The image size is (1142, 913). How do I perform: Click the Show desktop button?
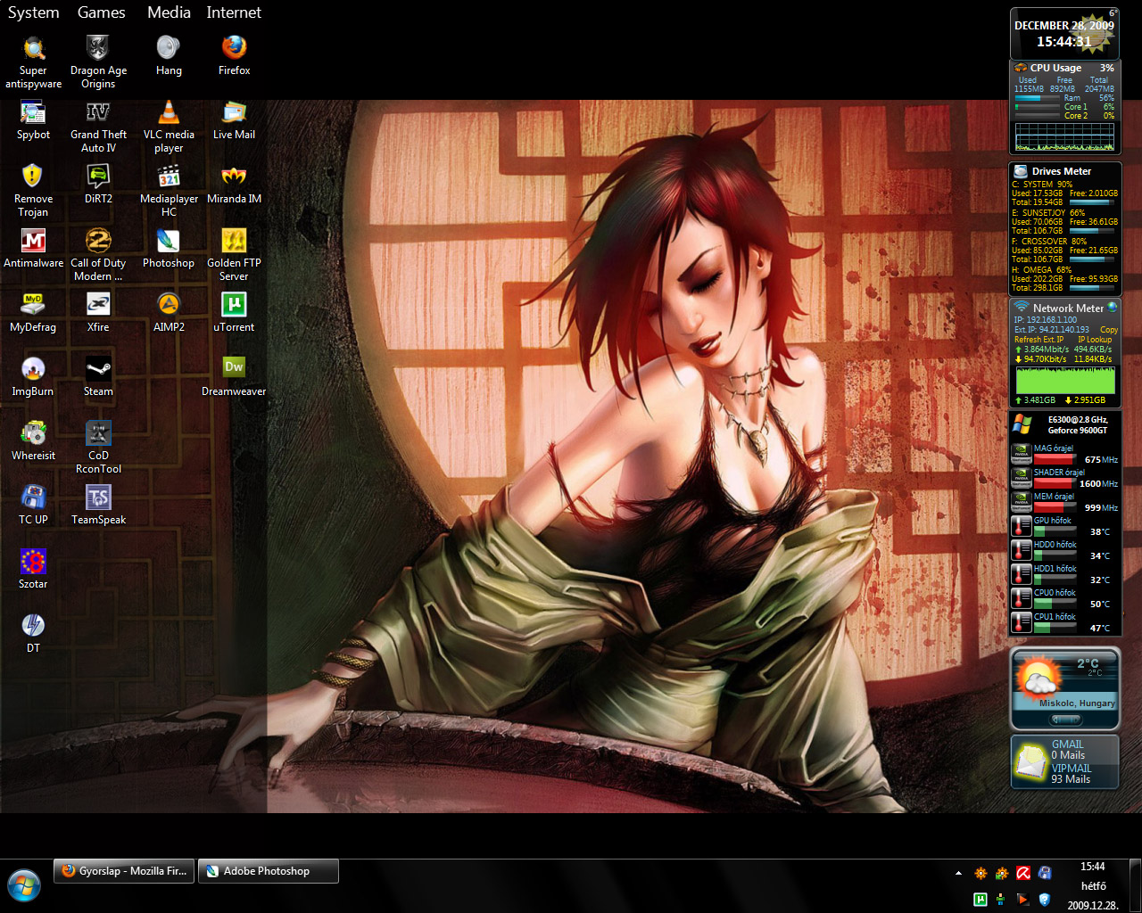coord(1136,885)
